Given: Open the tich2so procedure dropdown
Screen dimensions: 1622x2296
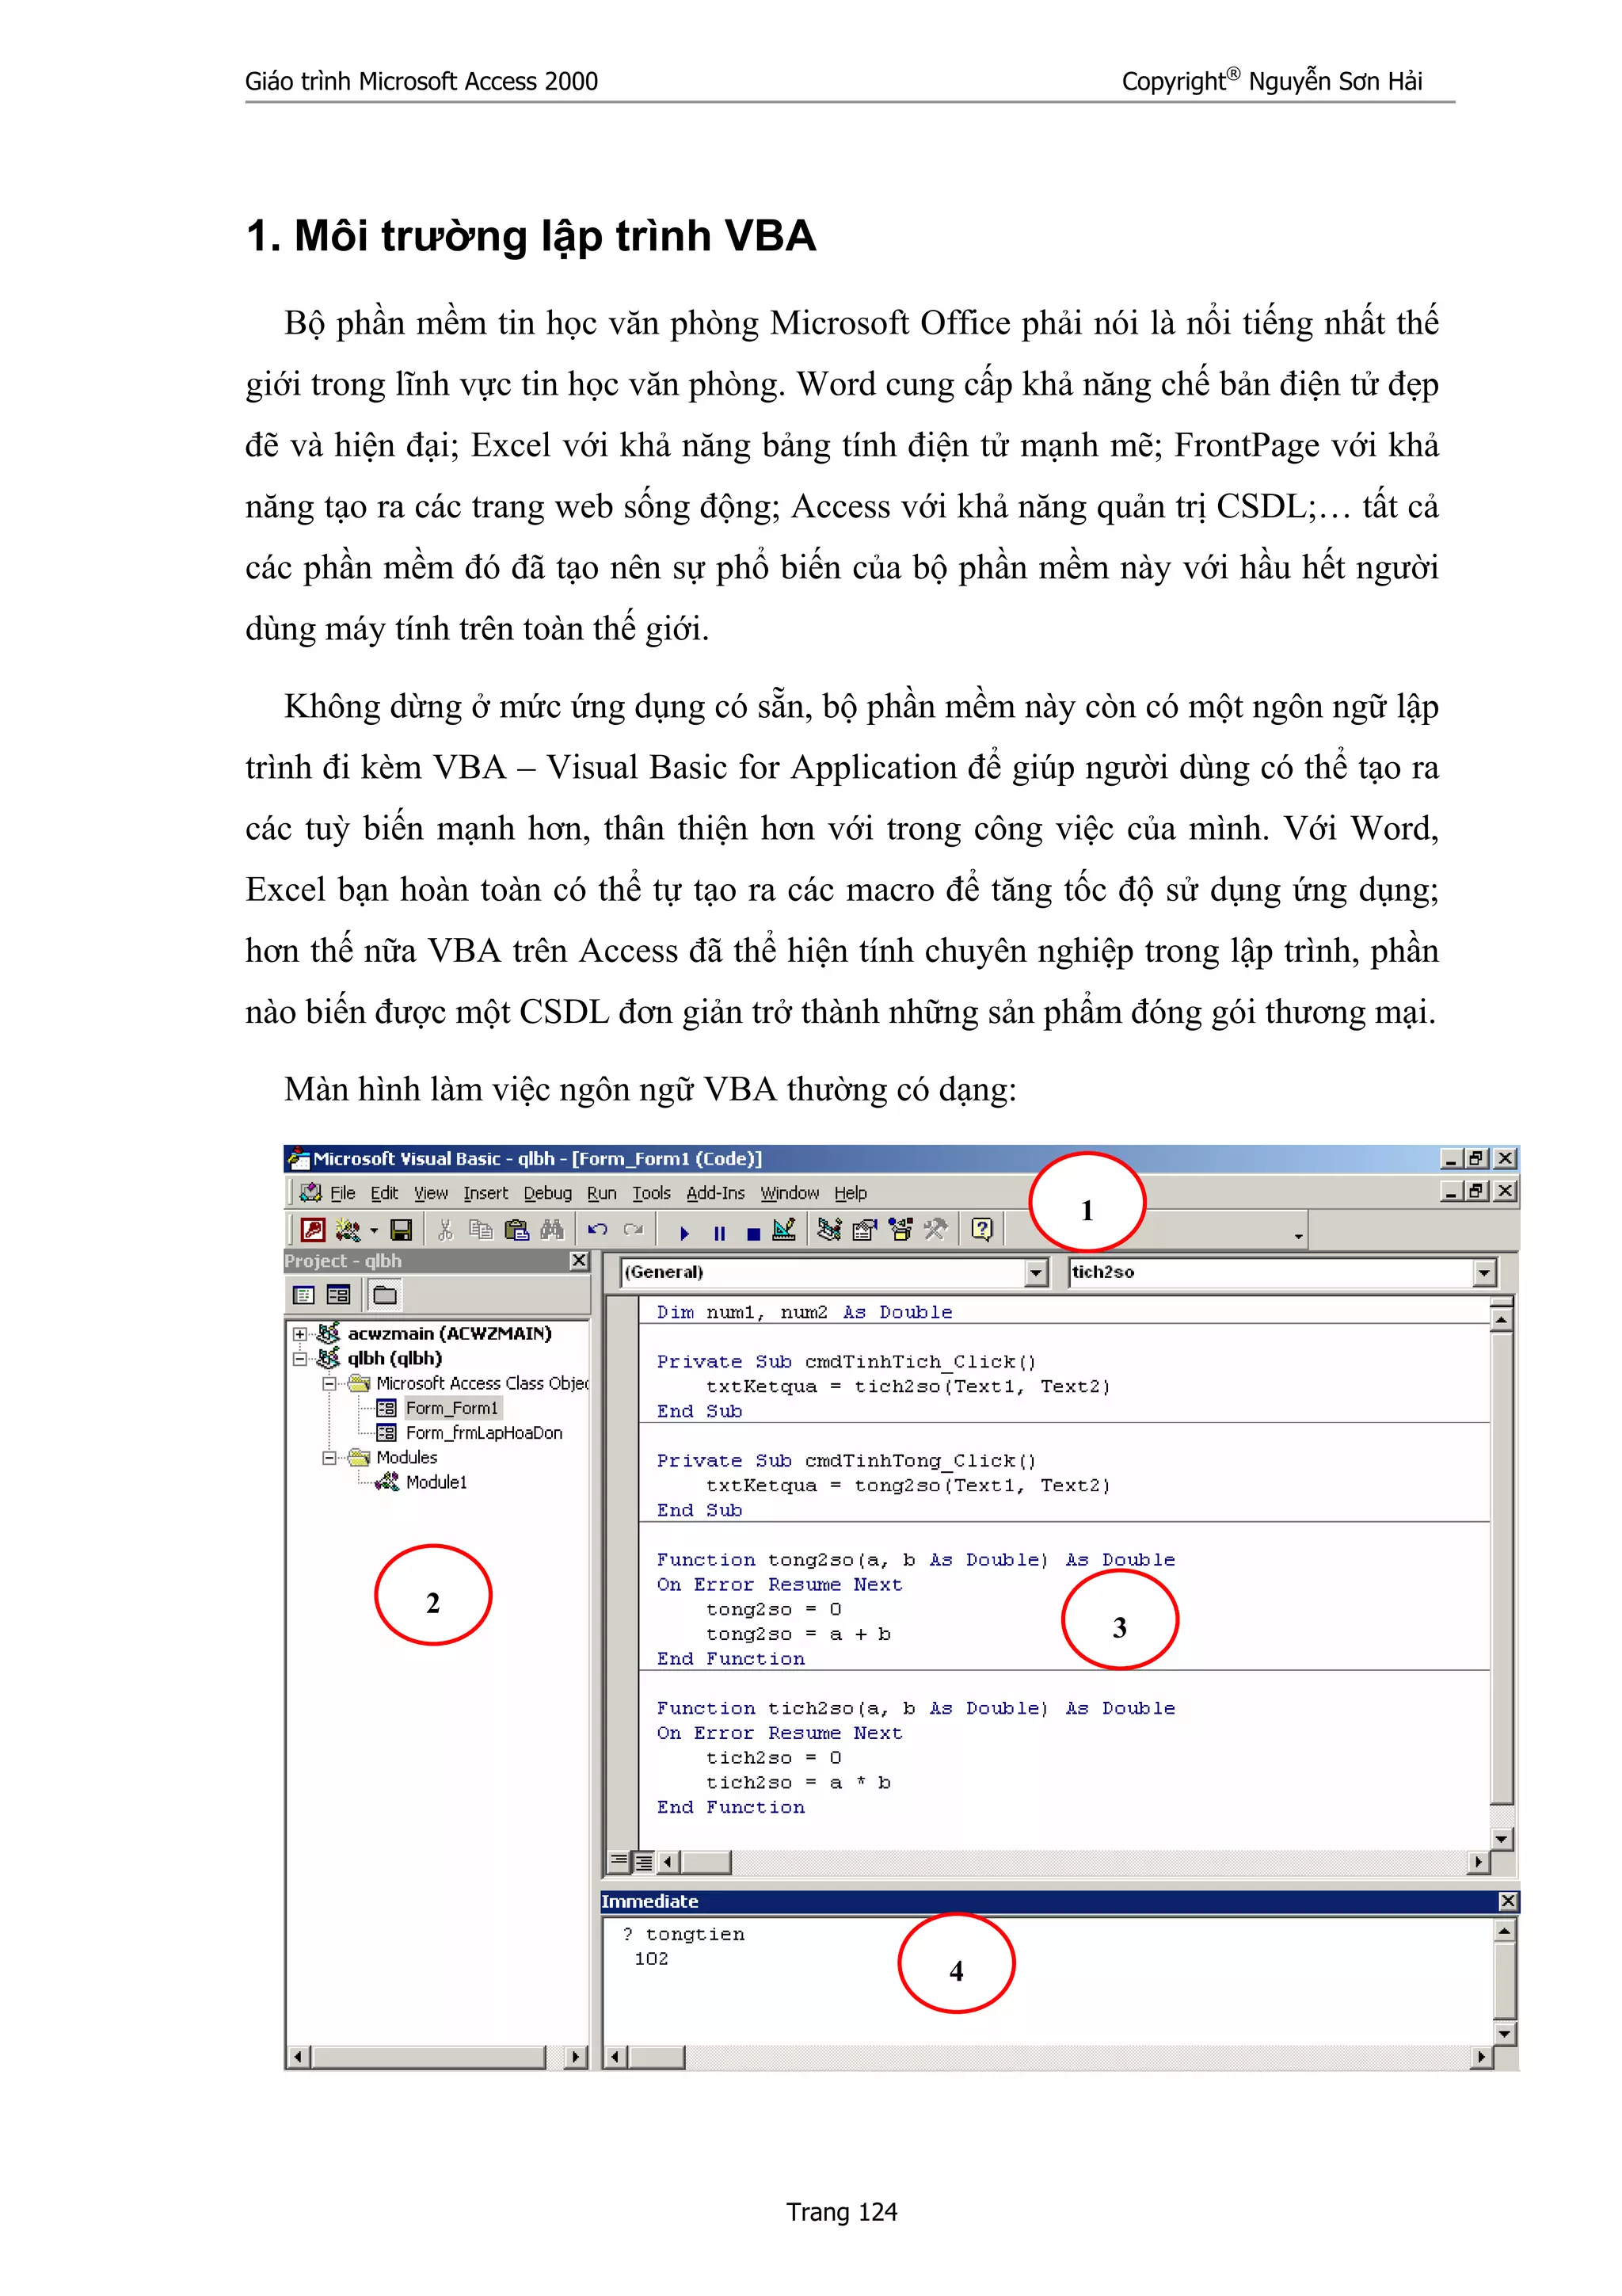Looking at the screenshot, I should [1484, 1272].
